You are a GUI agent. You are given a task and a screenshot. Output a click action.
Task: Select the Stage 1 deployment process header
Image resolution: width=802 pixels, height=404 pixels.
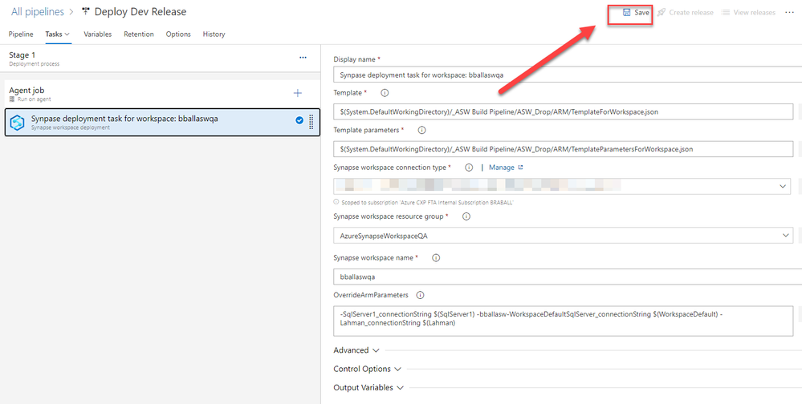[x=160, y=59]
